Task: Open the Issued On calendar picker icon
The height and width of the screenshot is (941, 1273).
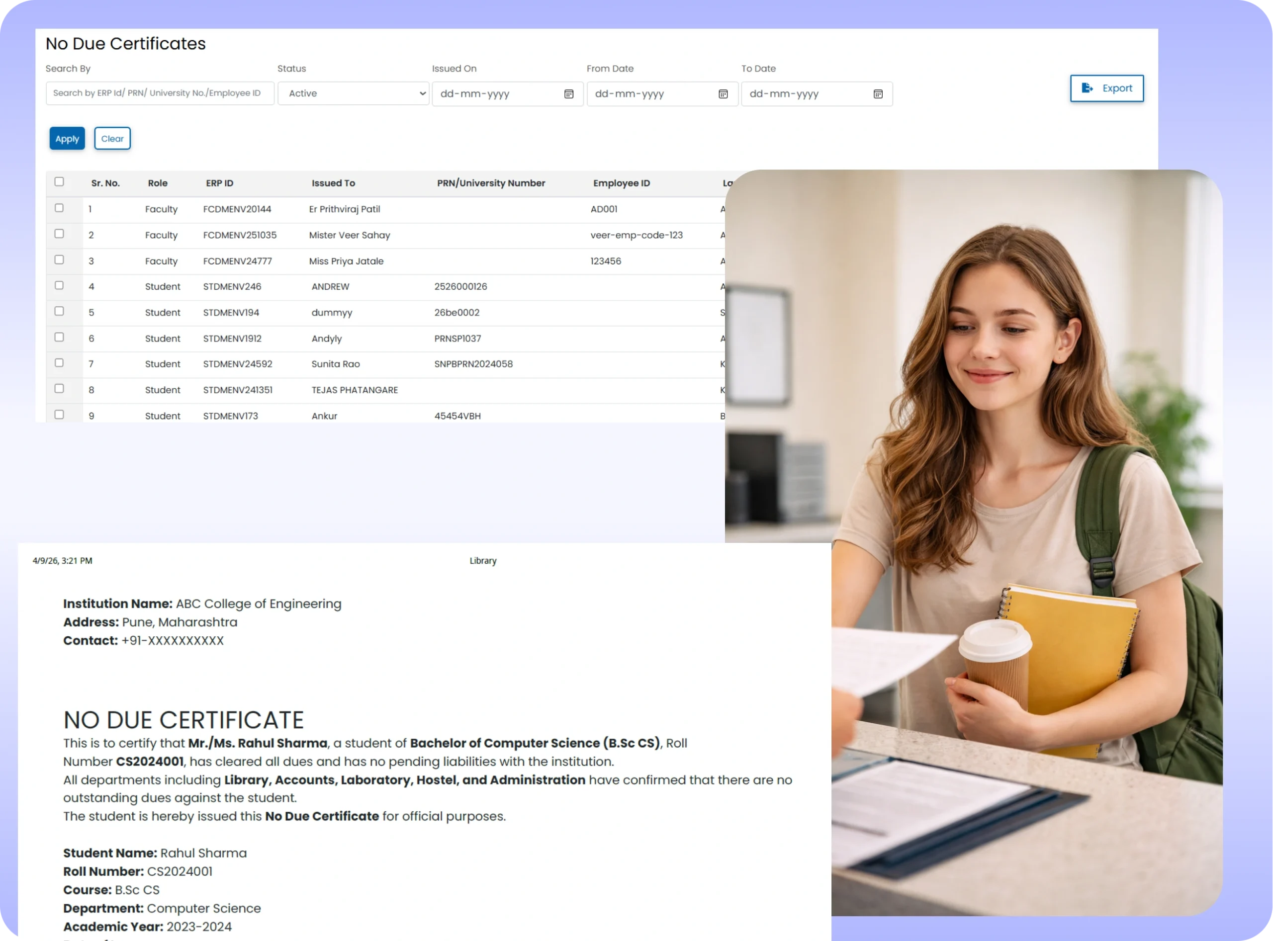Action: 568,94
